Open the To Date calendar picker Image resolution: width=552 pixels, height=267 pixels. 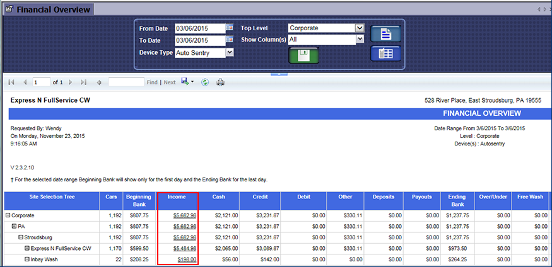pos(230,40)
